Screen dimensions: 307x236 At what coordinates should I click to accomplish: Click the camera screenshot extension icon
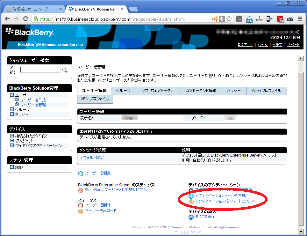(x=290, y=19)
